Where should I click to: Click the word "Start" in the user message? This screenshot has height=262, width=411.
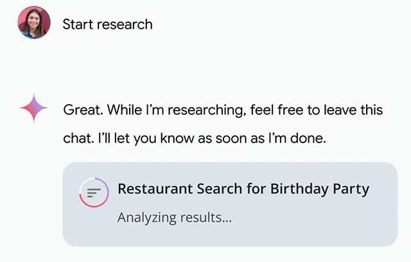(x=77, y=24)
